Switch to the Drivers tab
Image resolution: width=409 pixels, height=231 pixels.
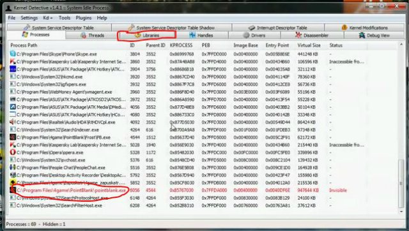click(x=254, y=36)
